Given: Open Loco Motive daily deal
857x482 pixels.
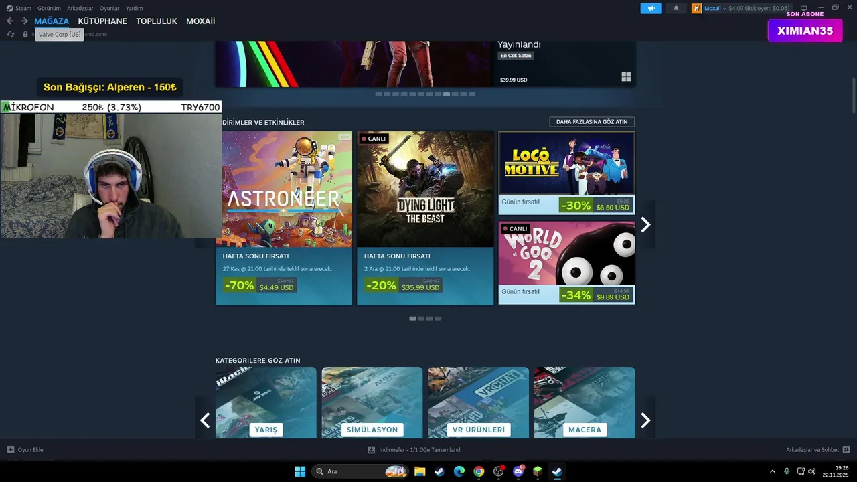Looking at the screenshot, I should 566,173.
